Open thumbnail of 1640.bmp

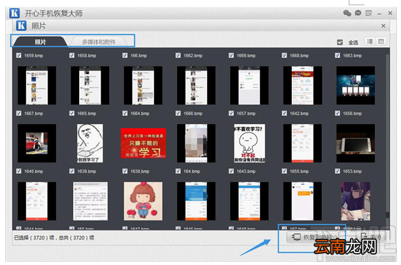point(37,201)
